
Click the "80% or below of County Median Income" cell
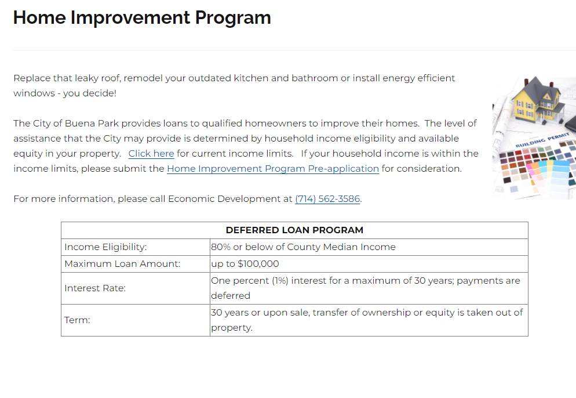(x=369, y=247)
